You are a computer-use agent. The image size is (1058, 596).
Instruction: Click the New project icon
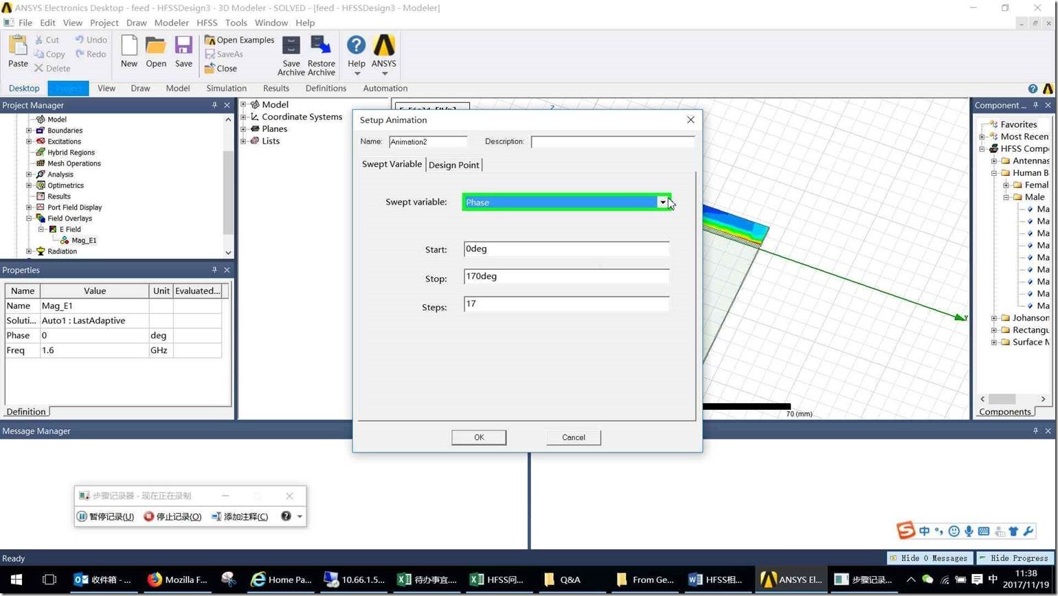[129, 46]
